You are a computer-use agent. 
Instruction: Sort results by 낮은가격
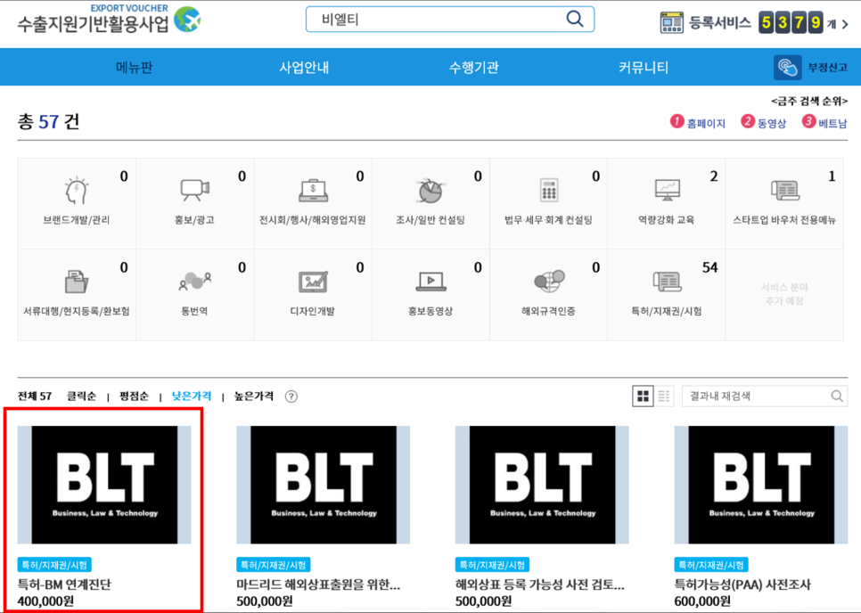pyautogui.click(x=192, y=396)
